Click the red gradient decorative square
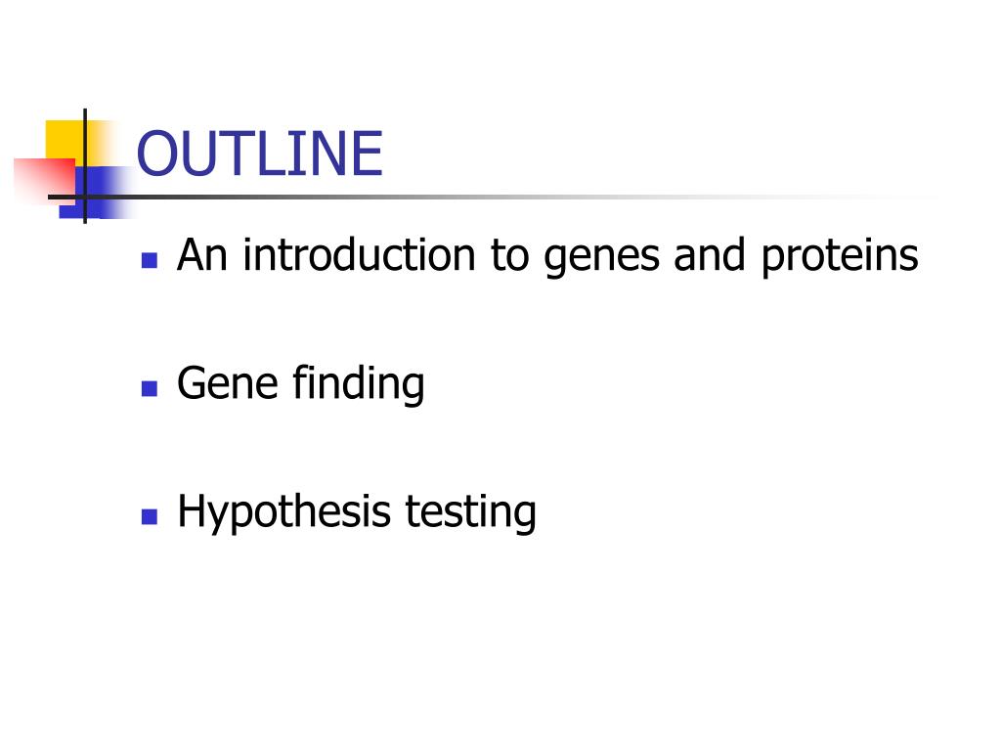This screenshot has height=751, width=1001. 44,181
